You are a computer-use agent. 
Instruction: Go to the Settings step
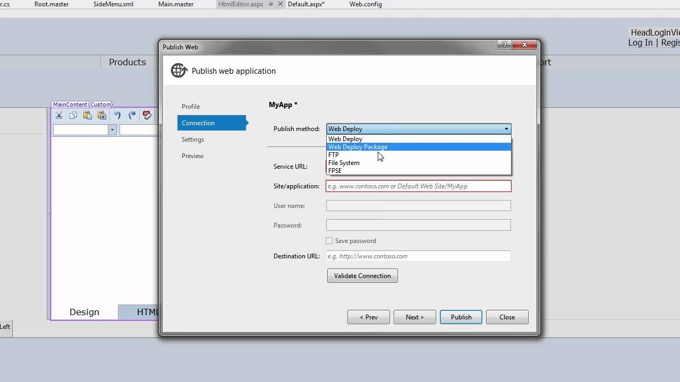(x=193, y=140)
